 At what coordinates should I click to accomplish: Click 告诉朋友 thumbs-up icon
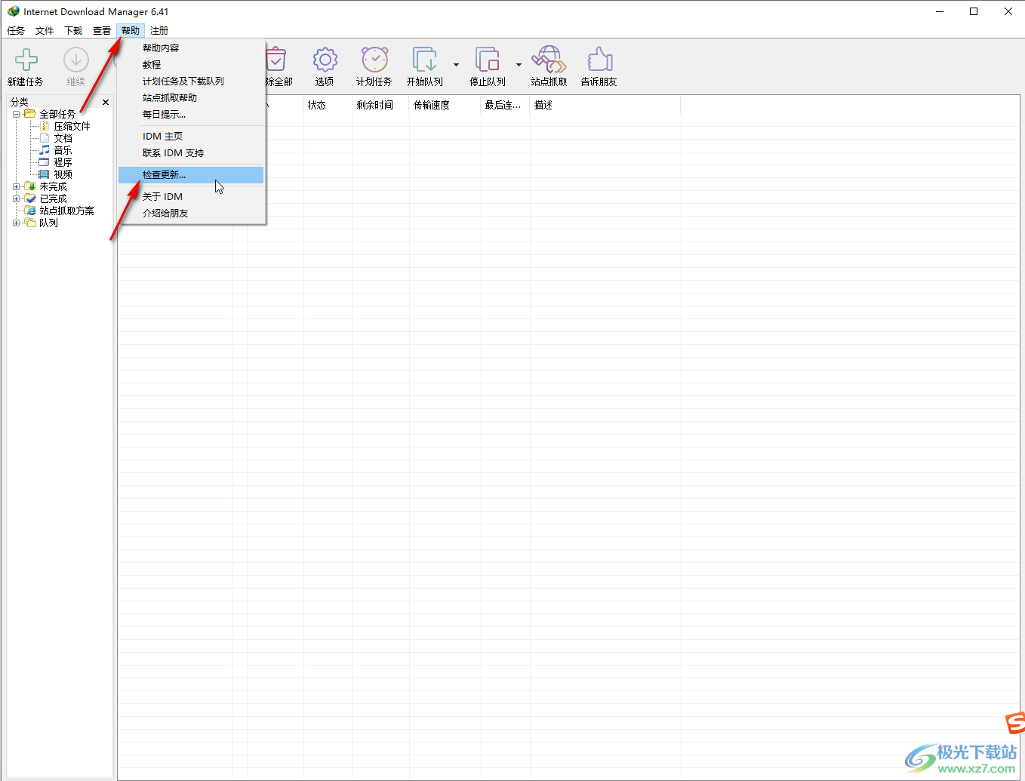(599, 60)
